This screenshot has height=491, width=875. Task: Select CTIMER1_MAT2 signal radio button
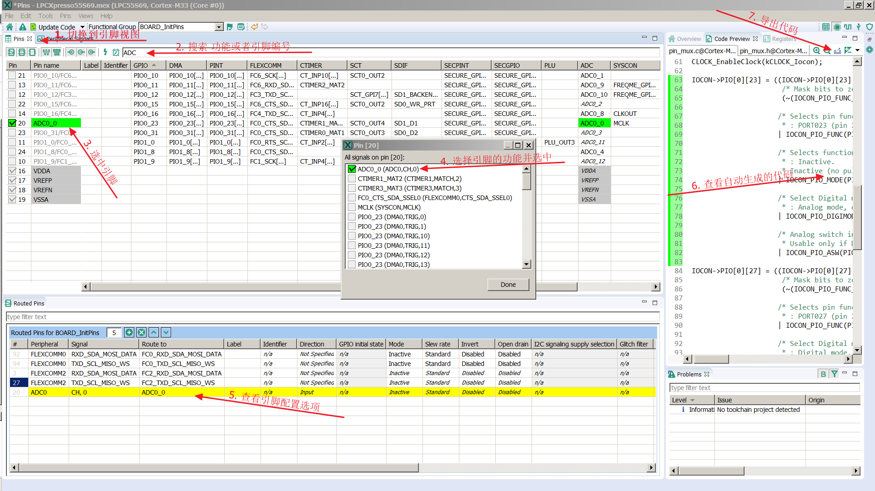point(352,179)
